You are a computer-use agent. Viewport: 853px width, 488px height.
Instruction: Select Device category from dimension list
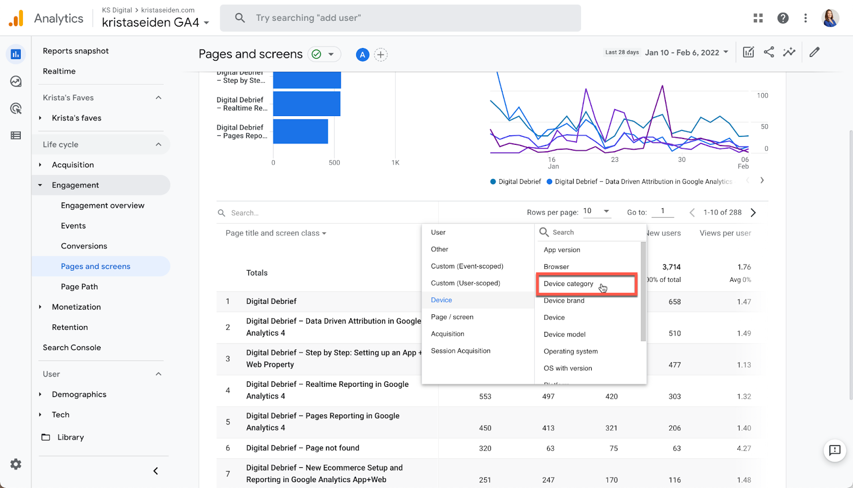[568, 284]
